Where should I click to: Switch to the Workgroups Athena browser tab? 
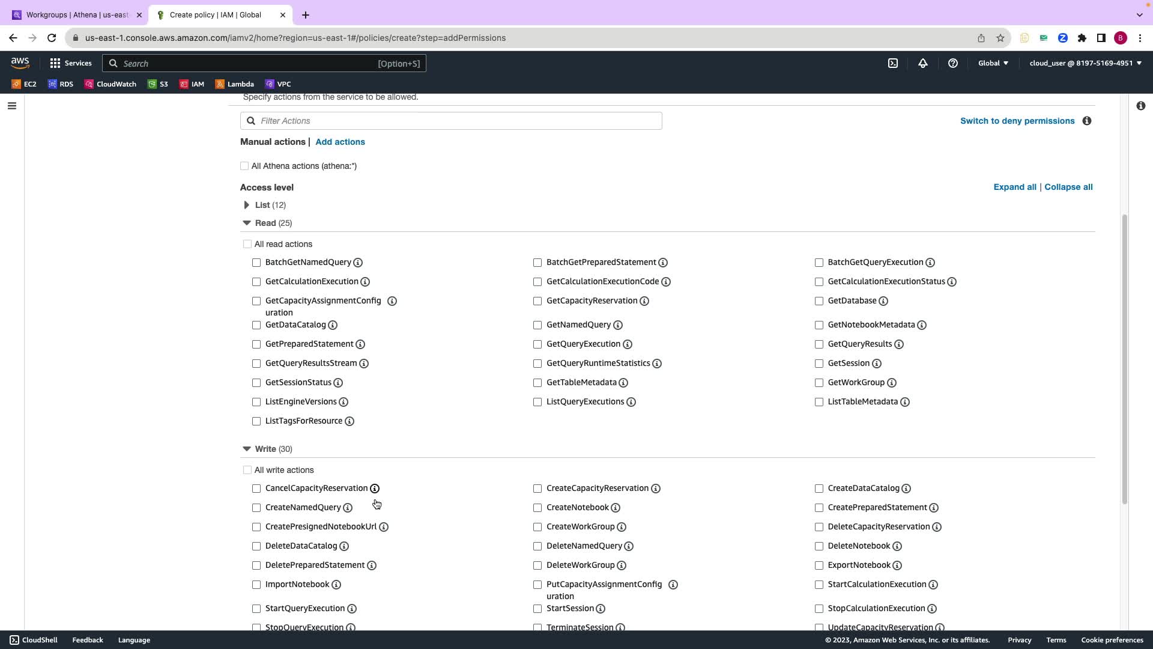coord(77,15)
